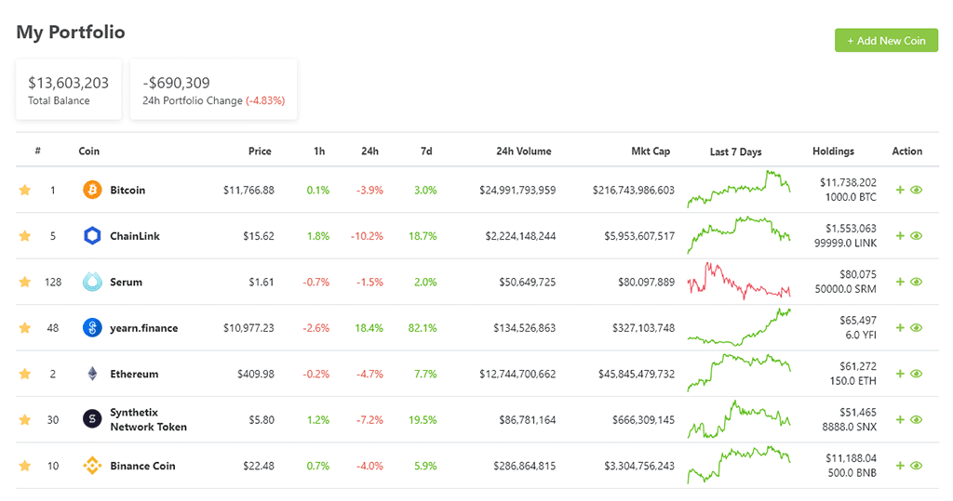Sort table by 7d column header
The width and height of the screenshot is (953, 501).
point(426,152)
